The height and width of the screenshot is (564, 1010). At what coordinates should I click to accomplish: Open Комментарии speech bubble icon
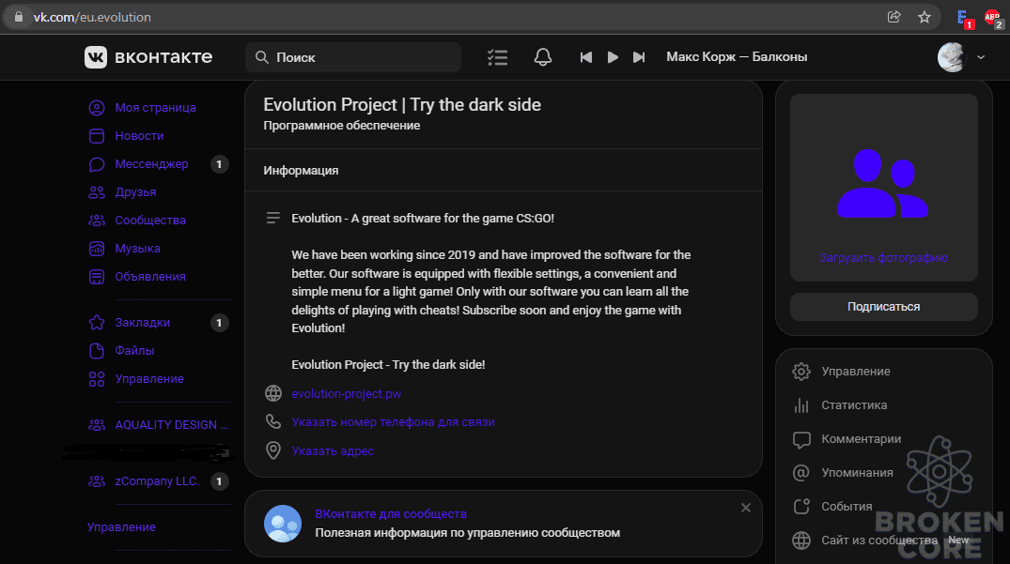pos(801,439)
